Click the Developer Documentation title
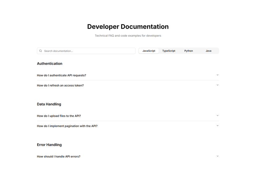 pyautogui.click(x=128, y=27)
